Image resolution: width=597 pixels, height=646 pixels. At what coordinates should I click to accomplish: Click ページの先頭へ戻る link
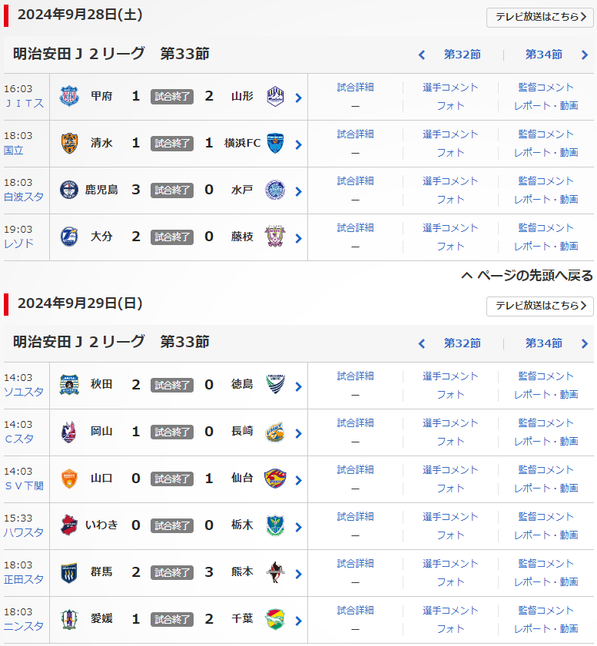pyautogui.click(x=527, y=275)
